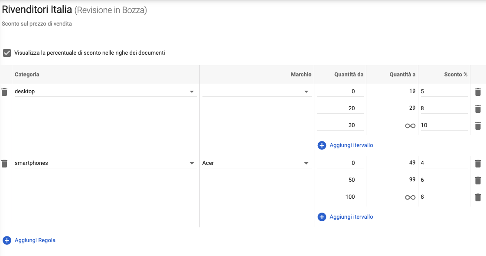The image size is (486, 256).
Task: Open the Acer brand dropdown
Action: tap(306, 163)
